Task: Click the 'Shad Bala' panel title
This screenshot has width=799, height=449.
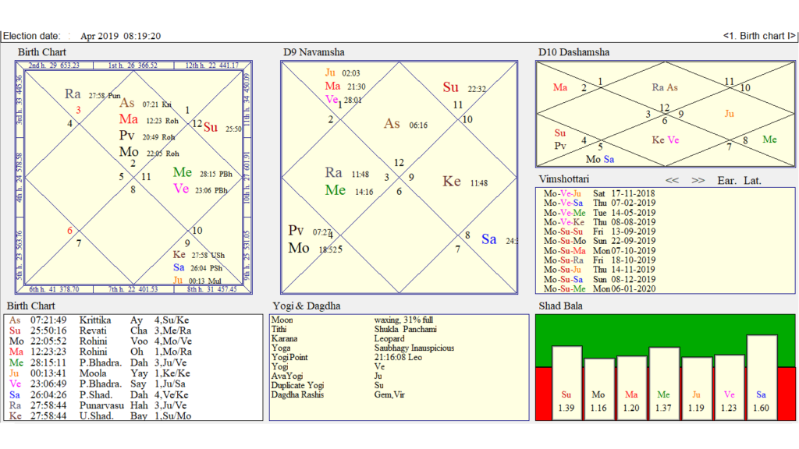Action: click(x=560, y=306)
